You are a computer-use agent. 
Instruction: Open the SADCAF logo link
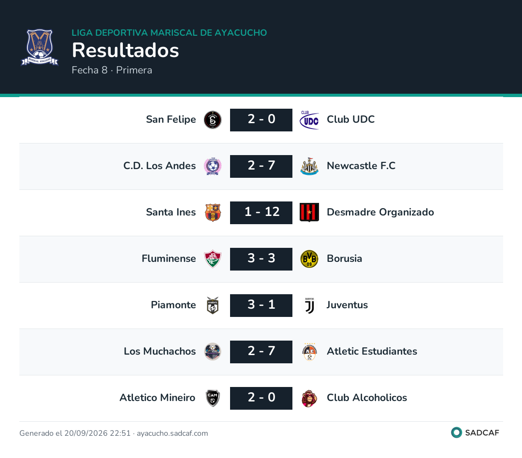tap(476, 432)
